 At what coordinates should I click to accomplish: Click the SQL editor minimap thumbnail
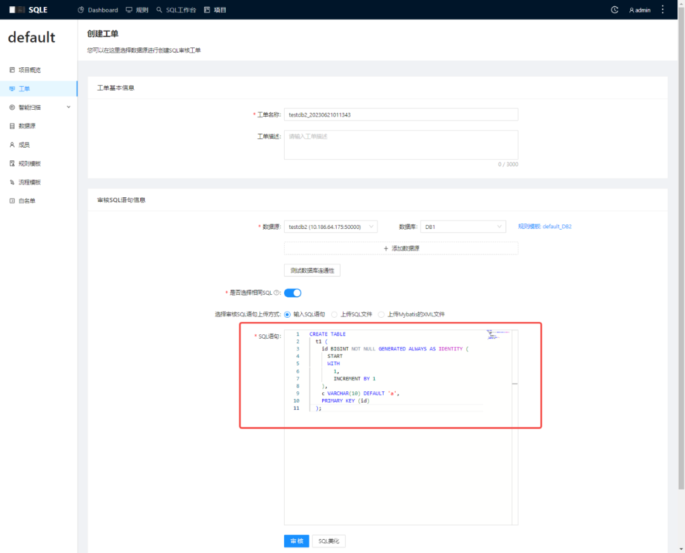499,335
